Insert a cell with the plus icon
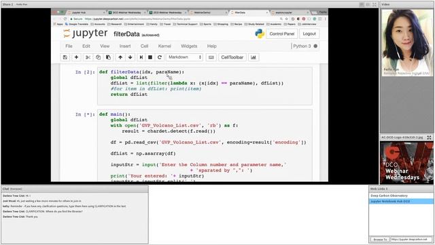The height and width of the screenshot is (245, 435). click(76, 57)
